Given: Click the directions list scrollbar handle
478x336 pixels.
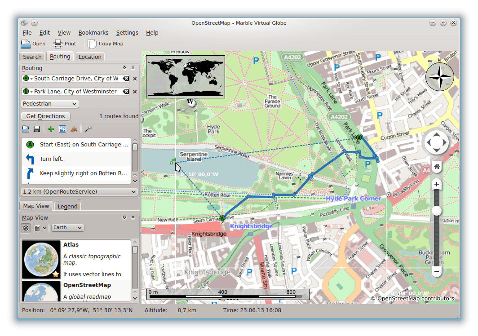Looking at the screenshot, I should [x=135, y=148].
